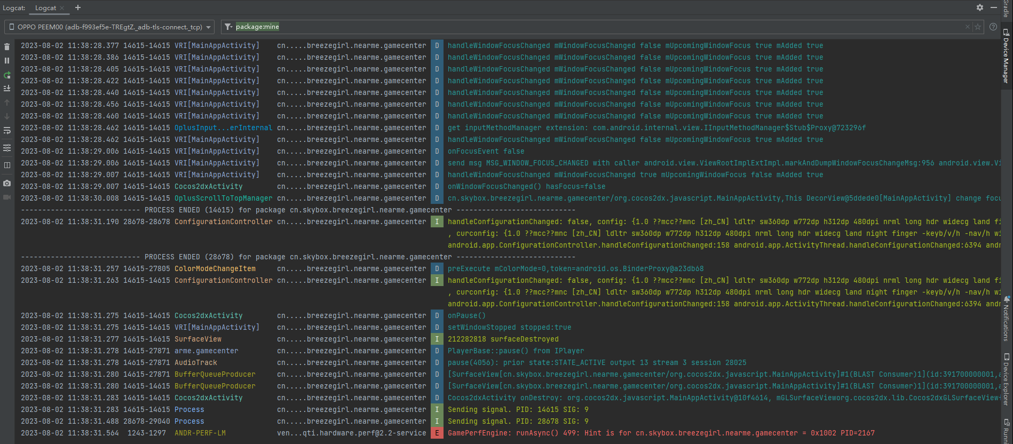Viewport: 1013px width, 444px height.
Task: Click the 'onFocusEvent false' log message
Action: (486, 151)
